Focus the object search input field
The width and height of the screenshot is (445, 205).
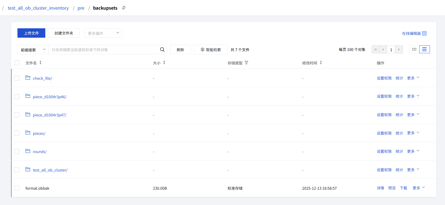click(x=104, y=50)
